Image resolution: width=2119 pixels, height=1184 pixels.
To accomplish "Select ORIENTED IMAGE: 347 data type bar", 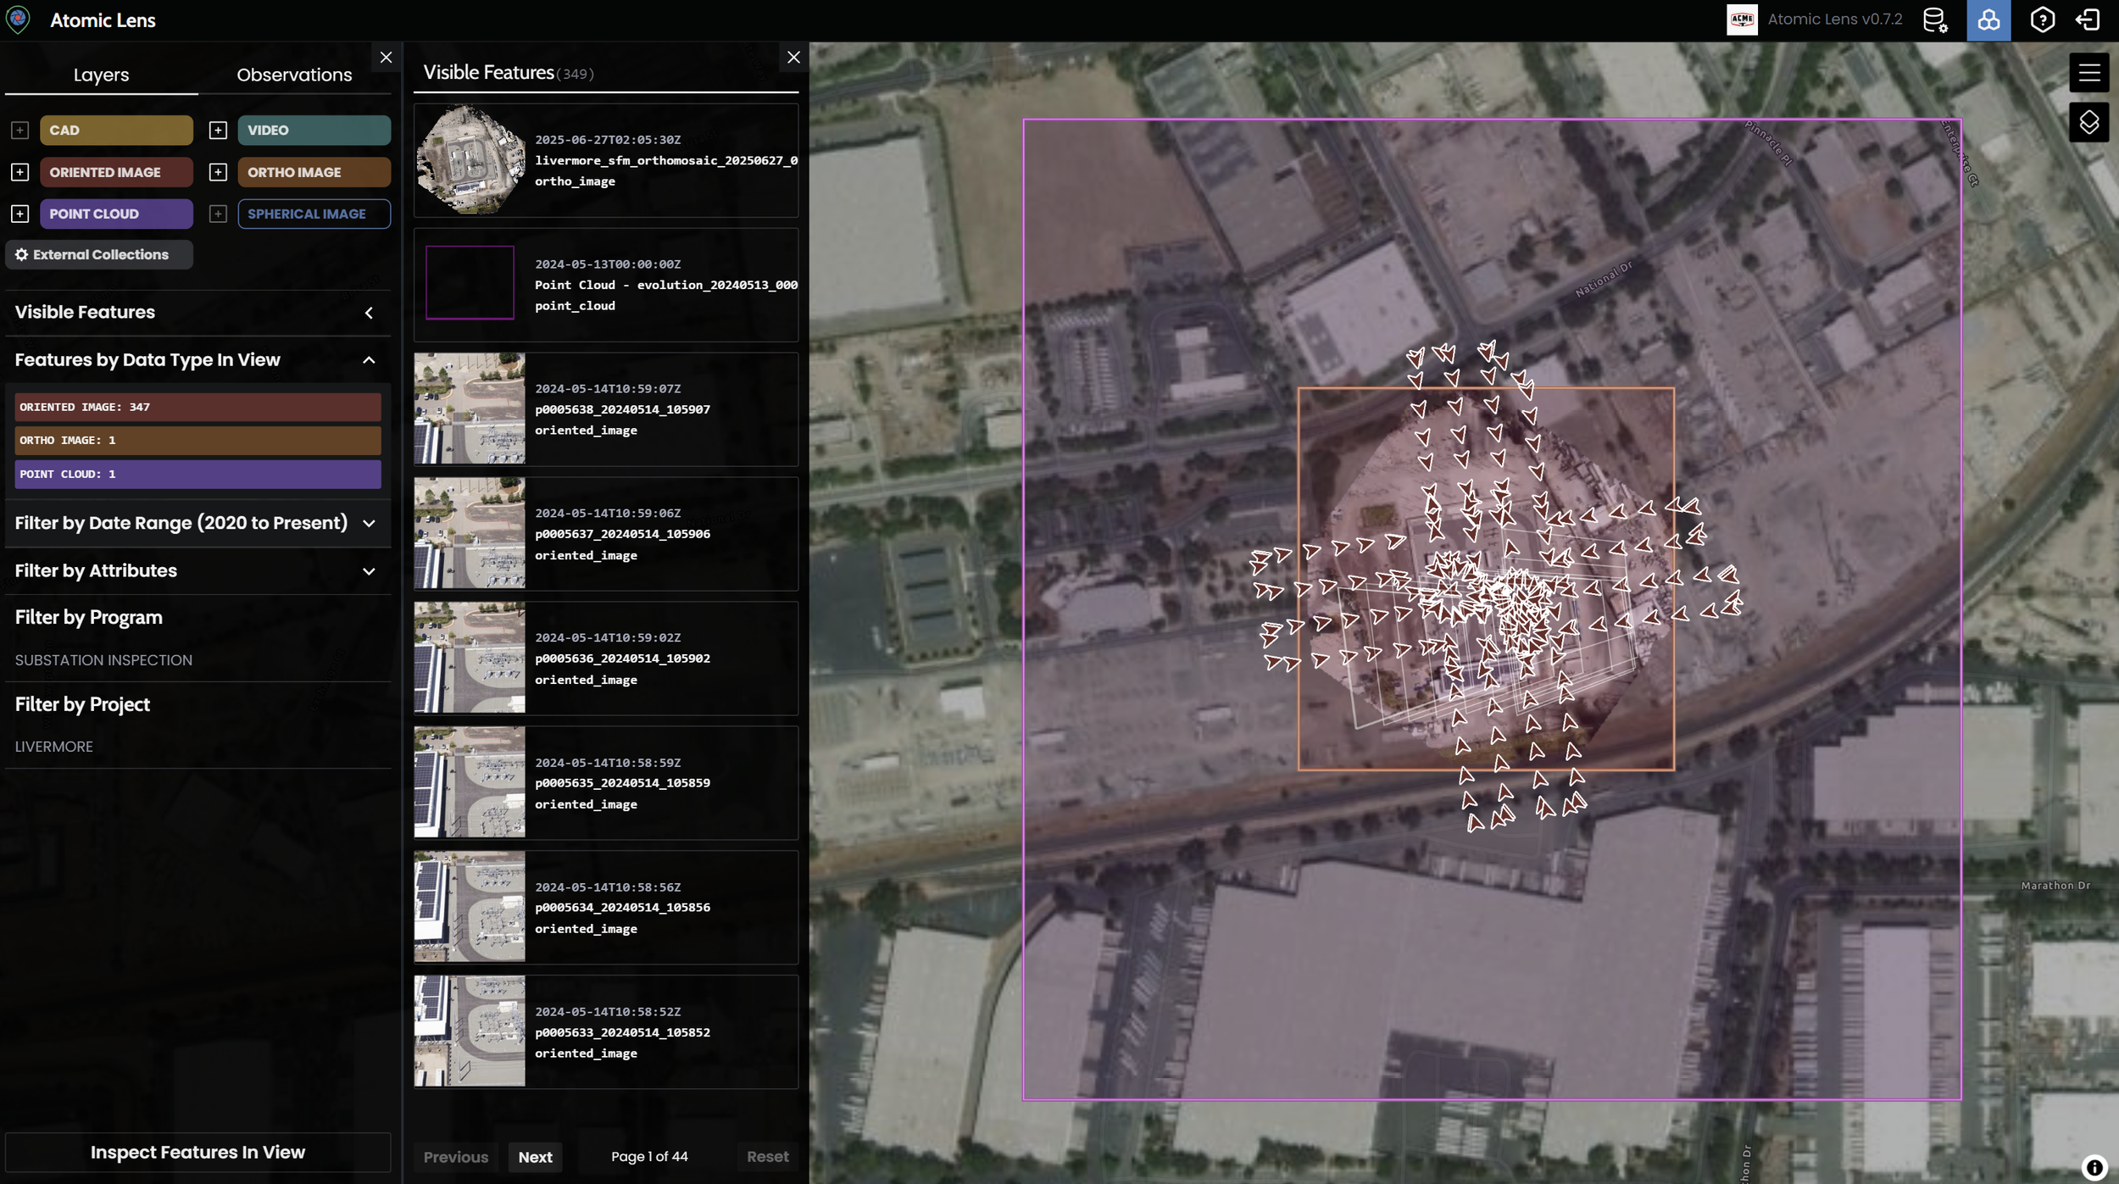I will [x=197, y=407].
